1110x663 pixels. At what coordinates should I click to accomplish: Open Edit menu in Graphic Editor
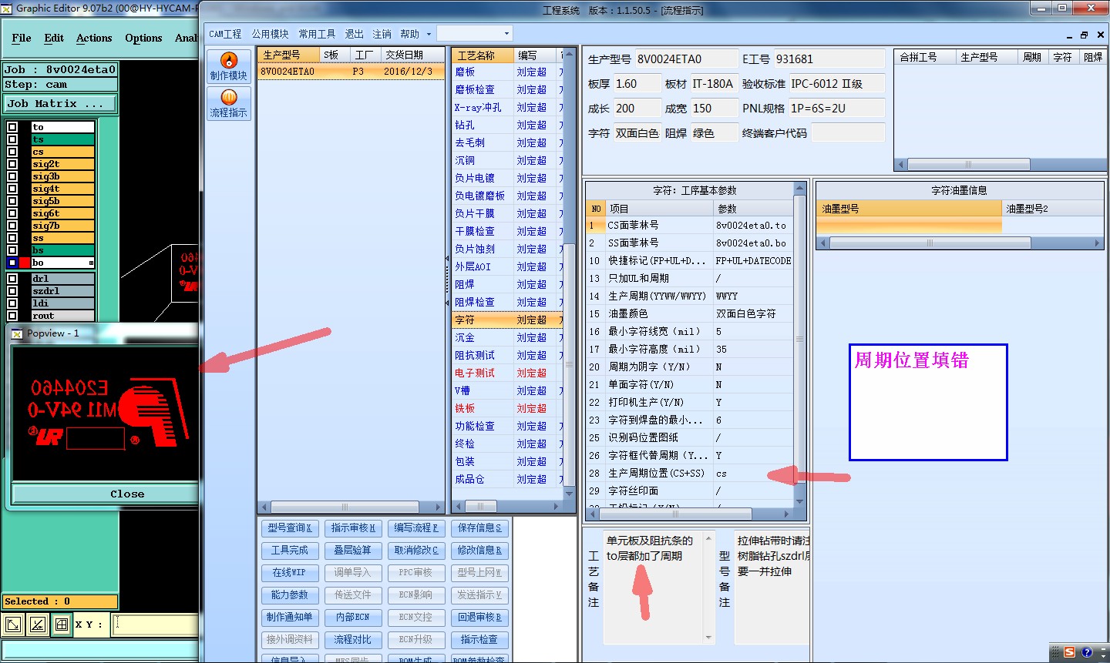coord(54,38)
